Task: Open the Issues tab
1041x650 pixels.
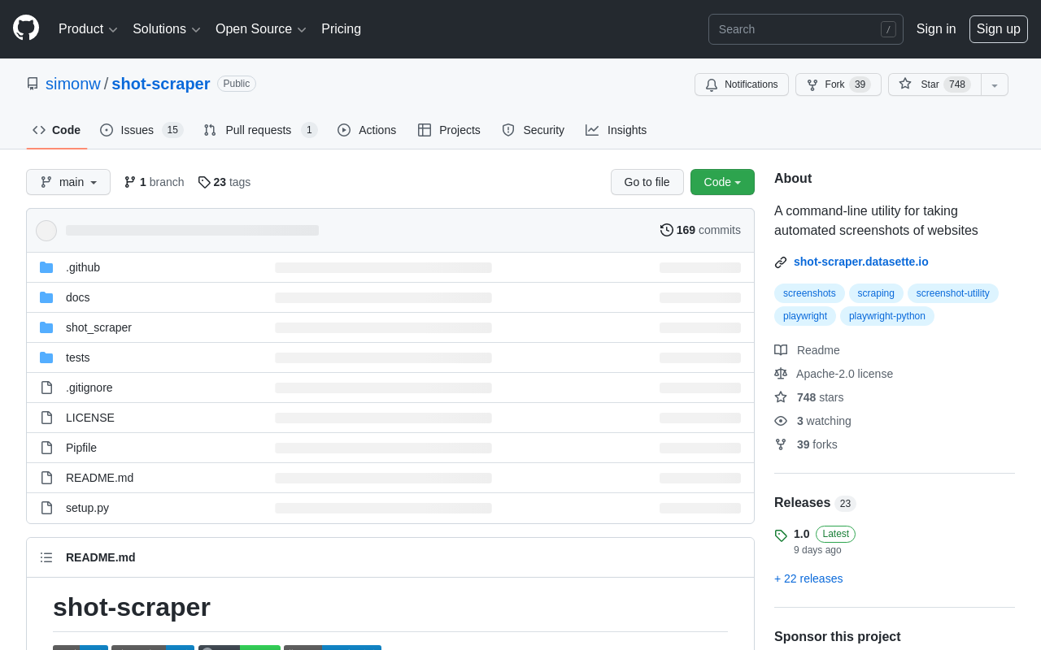Action: 142,130
